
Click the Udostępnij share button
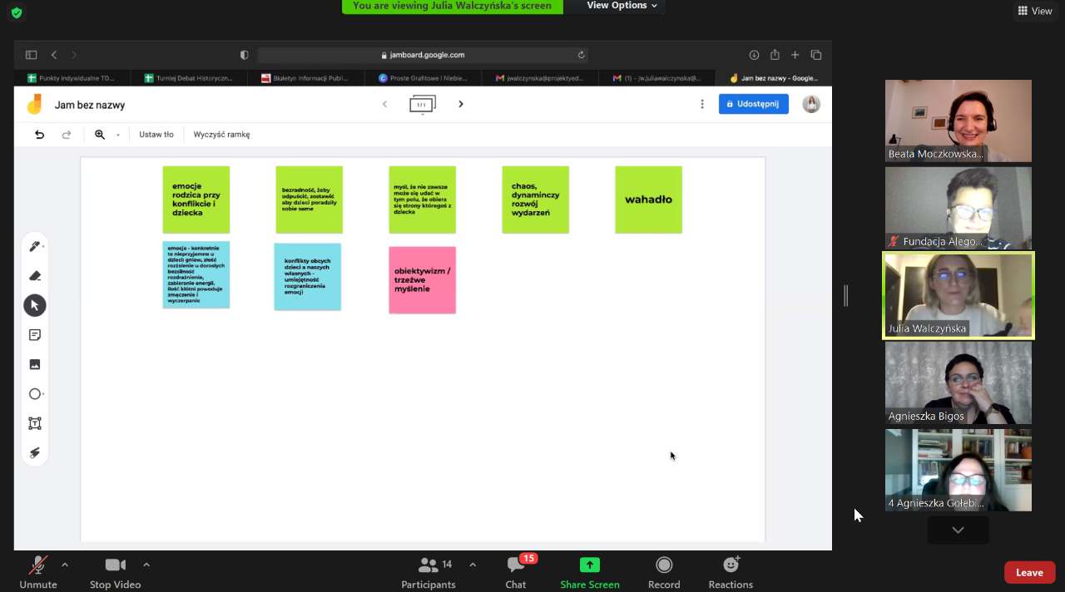click(753, 104)
